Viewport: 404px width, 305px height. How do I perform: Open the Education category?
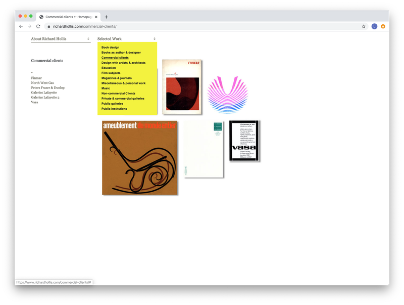(109, 68)
